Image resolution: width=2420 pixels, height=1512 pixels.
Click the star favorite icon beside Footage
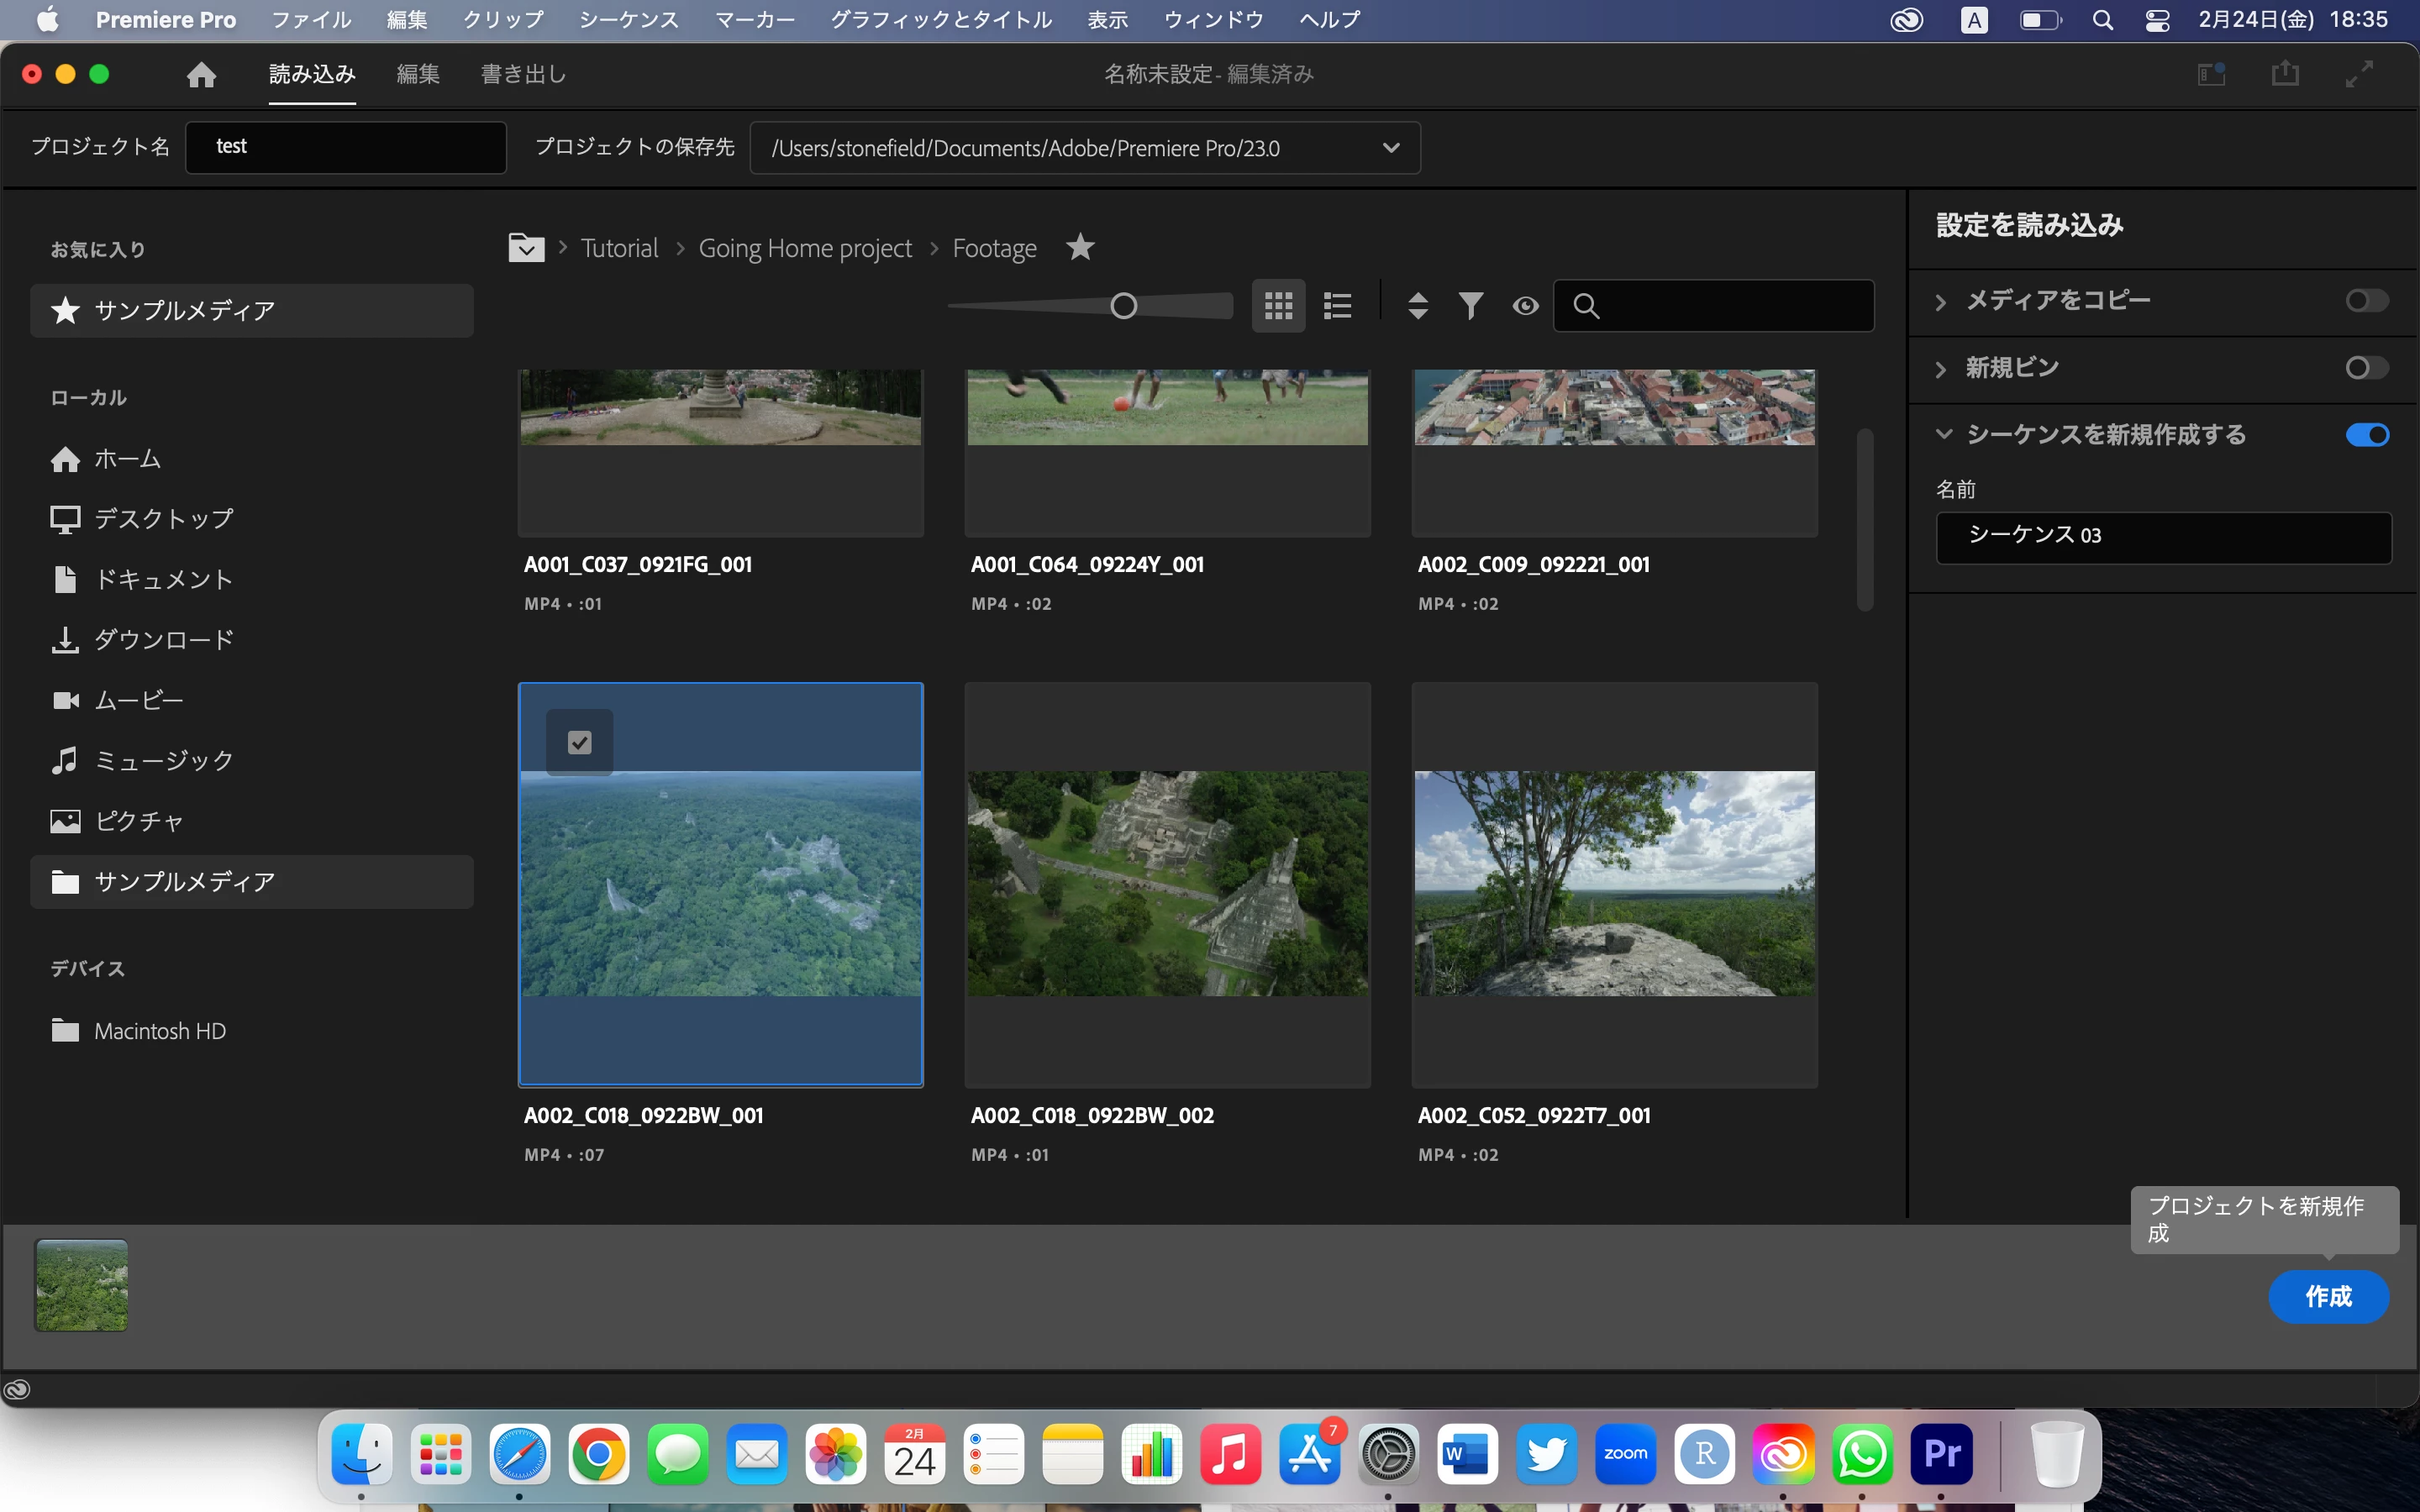click(x=1080, y=247)
